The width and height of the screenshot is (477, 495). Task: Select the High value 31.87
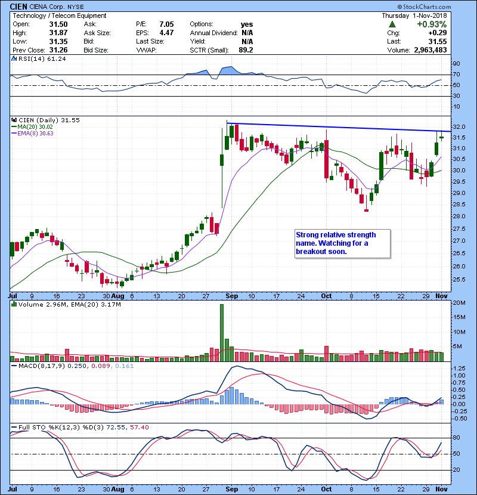[x=58, y=33]
